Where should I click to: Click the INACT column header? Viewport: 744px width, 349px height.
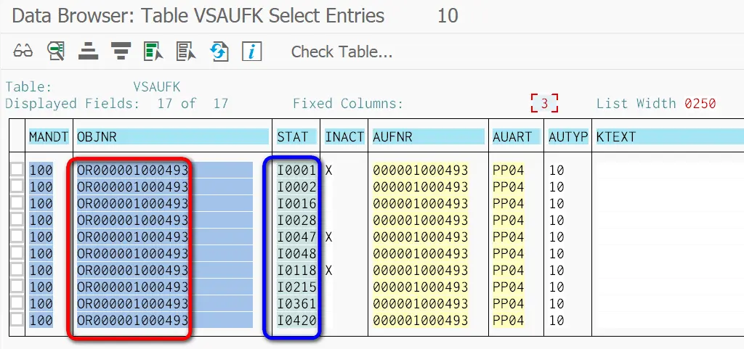pos(344,137)
